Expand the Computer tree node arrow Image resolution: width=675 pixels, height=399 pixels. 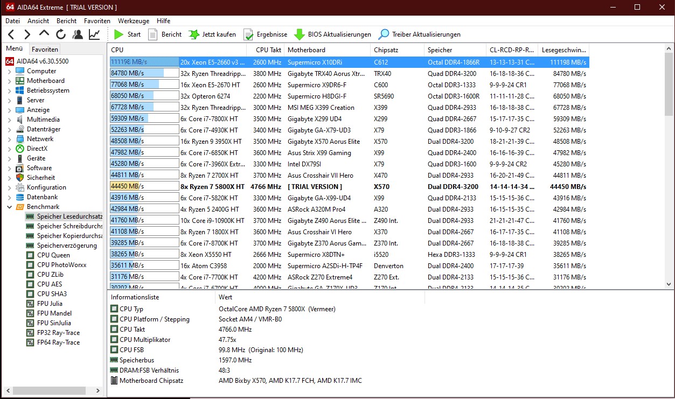(x=9, y=71)
